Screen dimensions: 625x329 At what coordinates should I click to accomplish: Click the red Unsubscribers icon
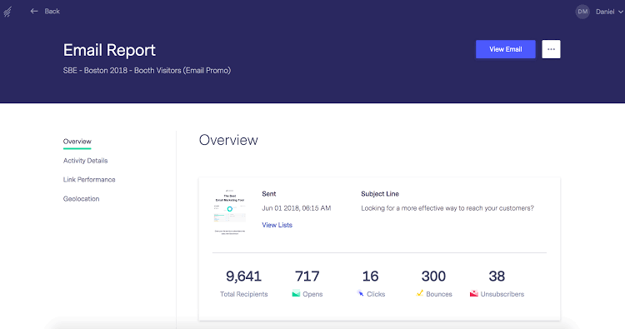pyautogui.click(x=473, y=293)
